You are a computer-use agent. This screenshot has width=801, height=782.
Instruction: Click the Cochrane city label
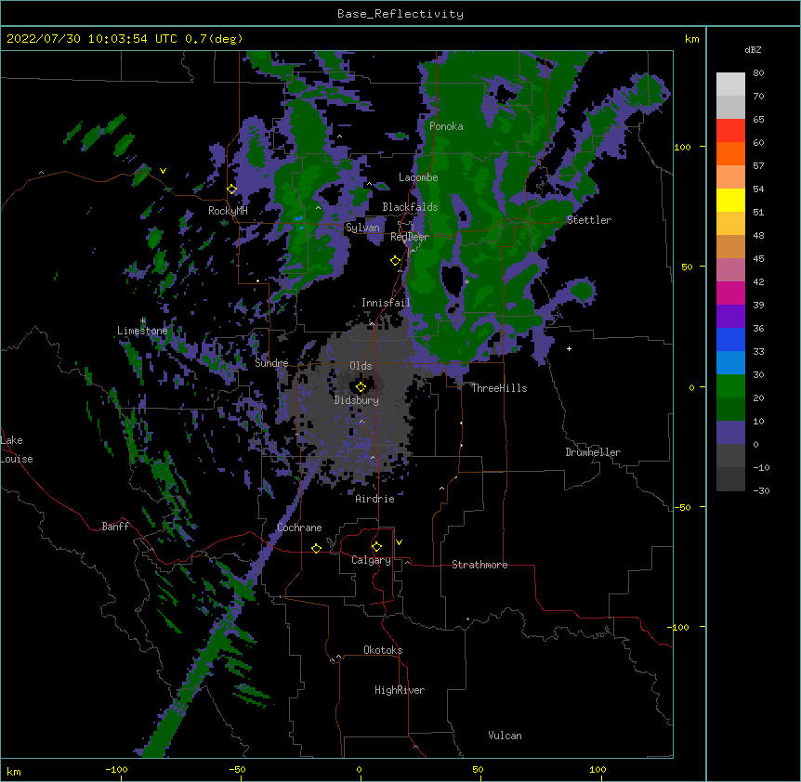pos(299,528)
